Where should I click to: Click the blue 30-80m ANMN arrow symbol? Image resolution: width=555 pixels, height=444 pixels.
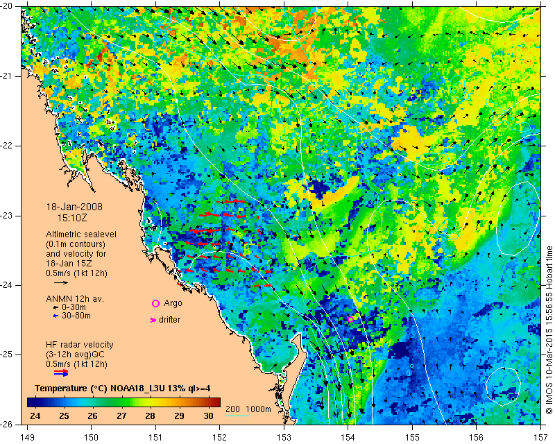tap(55, 316)
